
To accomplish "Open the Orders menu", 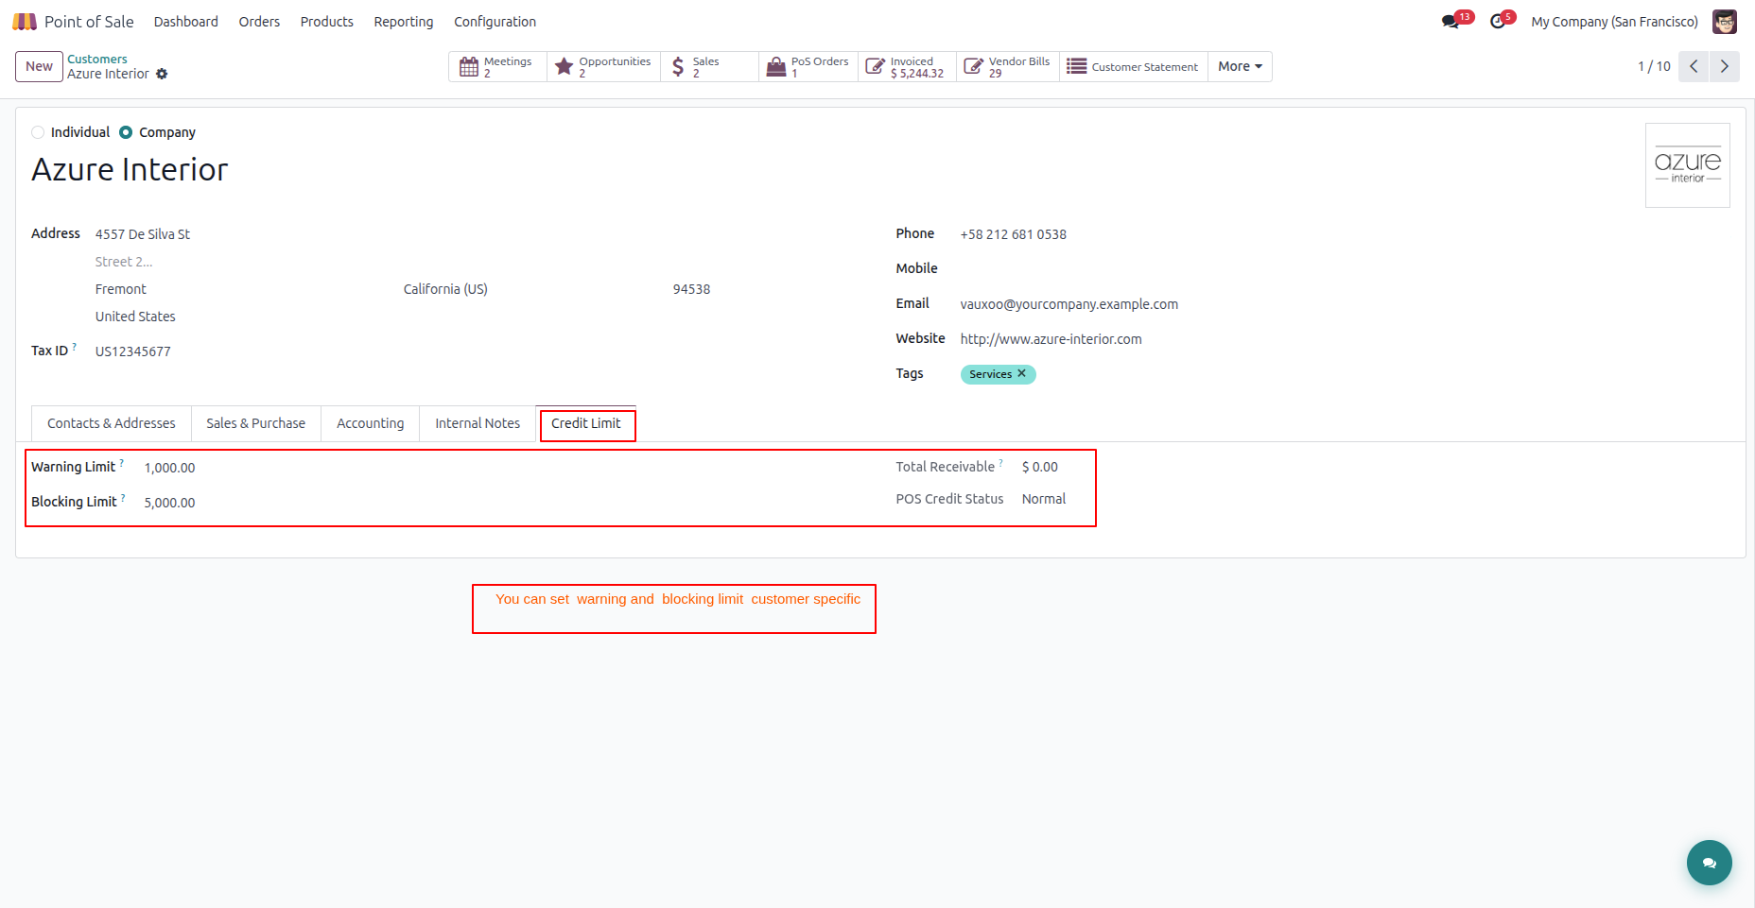I will [x=259, y=22].
